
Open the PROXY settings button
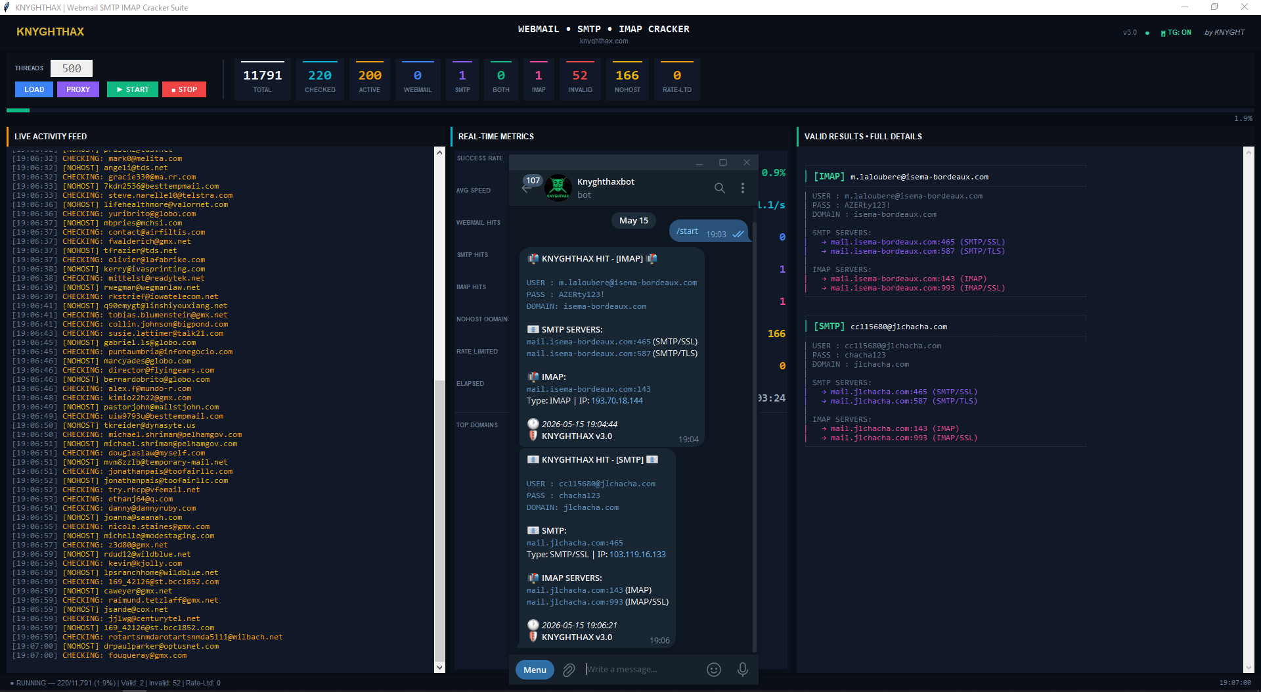coord(78,89)
